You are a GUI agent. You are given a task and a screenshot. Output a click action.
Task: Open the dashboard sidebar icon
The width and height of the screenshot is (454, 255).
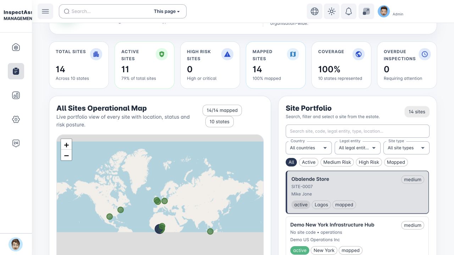pos(16,47)
